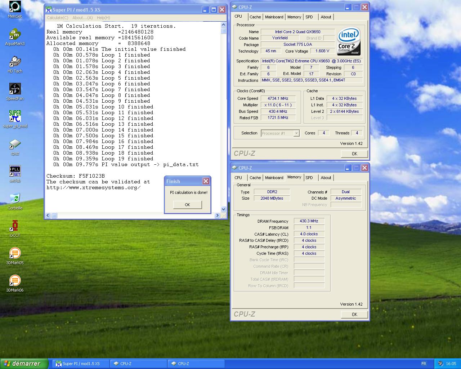461x369 pixels.
Task: Activate the first CPU-Z taskbar button
Action: tap(138, 364)
